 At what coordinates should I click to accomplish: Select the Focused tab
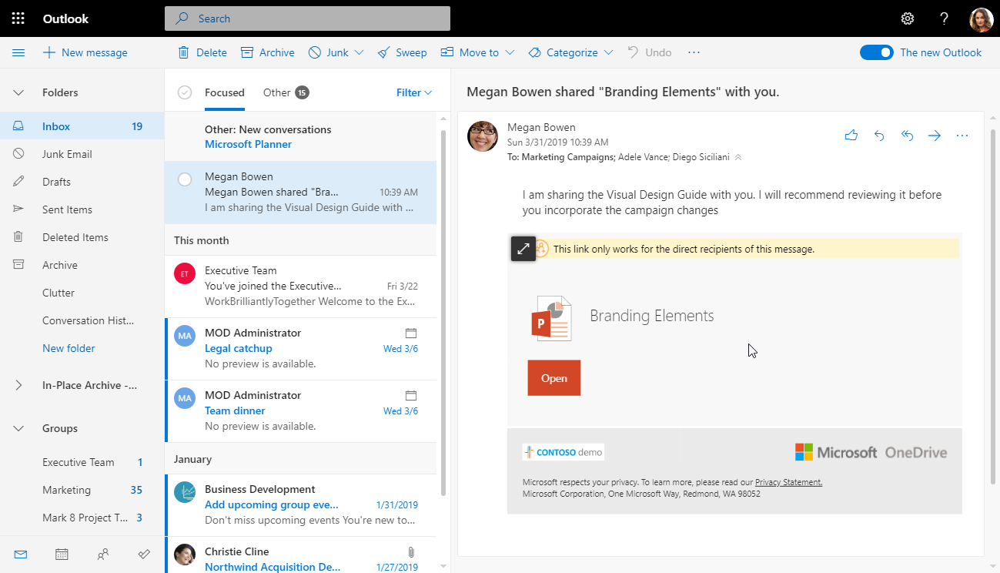coord(224,92)
